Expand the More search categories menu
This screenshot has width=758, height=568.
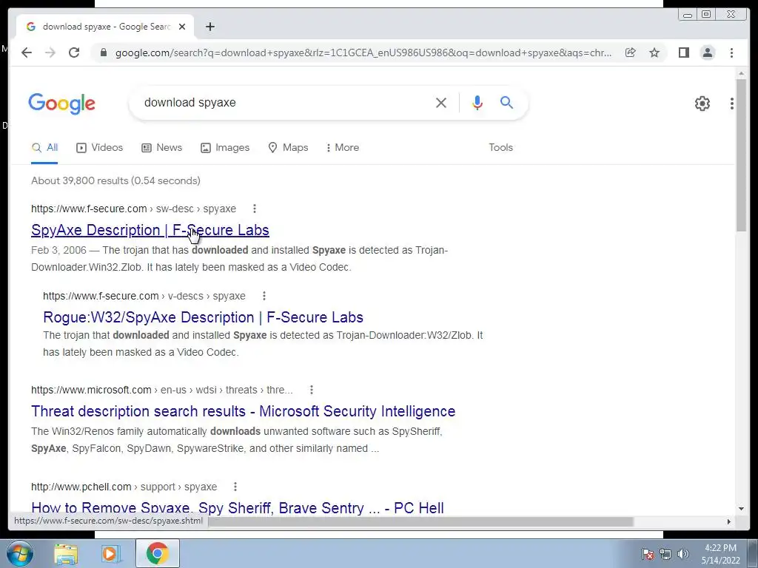pos(343,148)
